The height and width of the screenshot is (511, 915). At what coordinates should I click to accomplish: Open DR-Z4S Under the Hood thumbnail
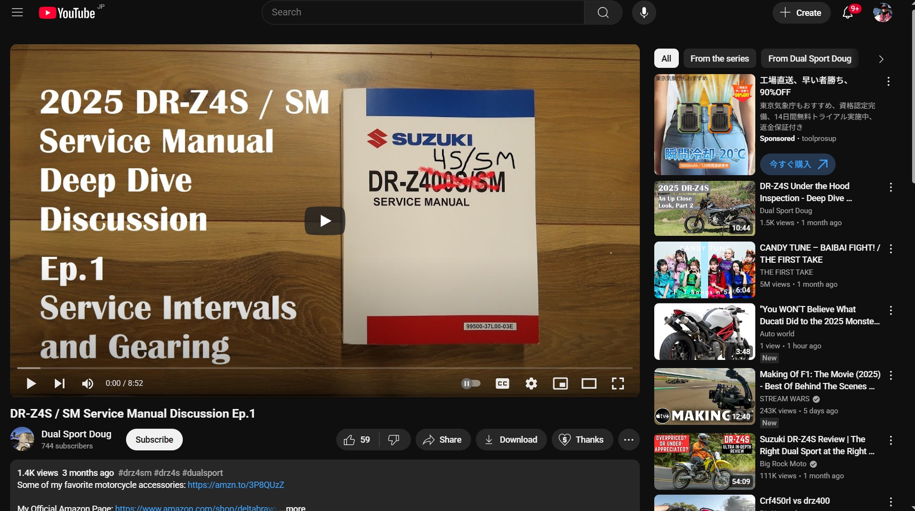[704, 208]
